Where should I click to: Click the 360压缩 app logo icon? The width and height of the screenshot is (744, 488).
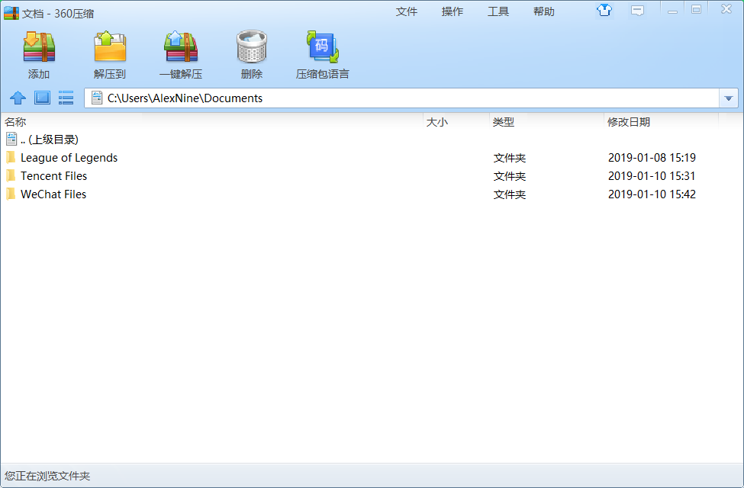click(x=11, y=13)
